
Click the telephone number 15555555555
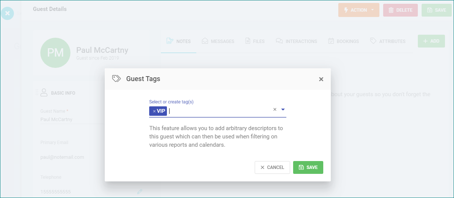coord(55,192)
